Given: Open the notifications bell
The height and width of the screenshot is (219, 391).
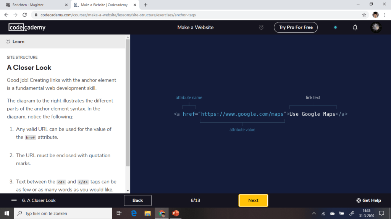Looking at the screenshot, I should coord(355,27).
